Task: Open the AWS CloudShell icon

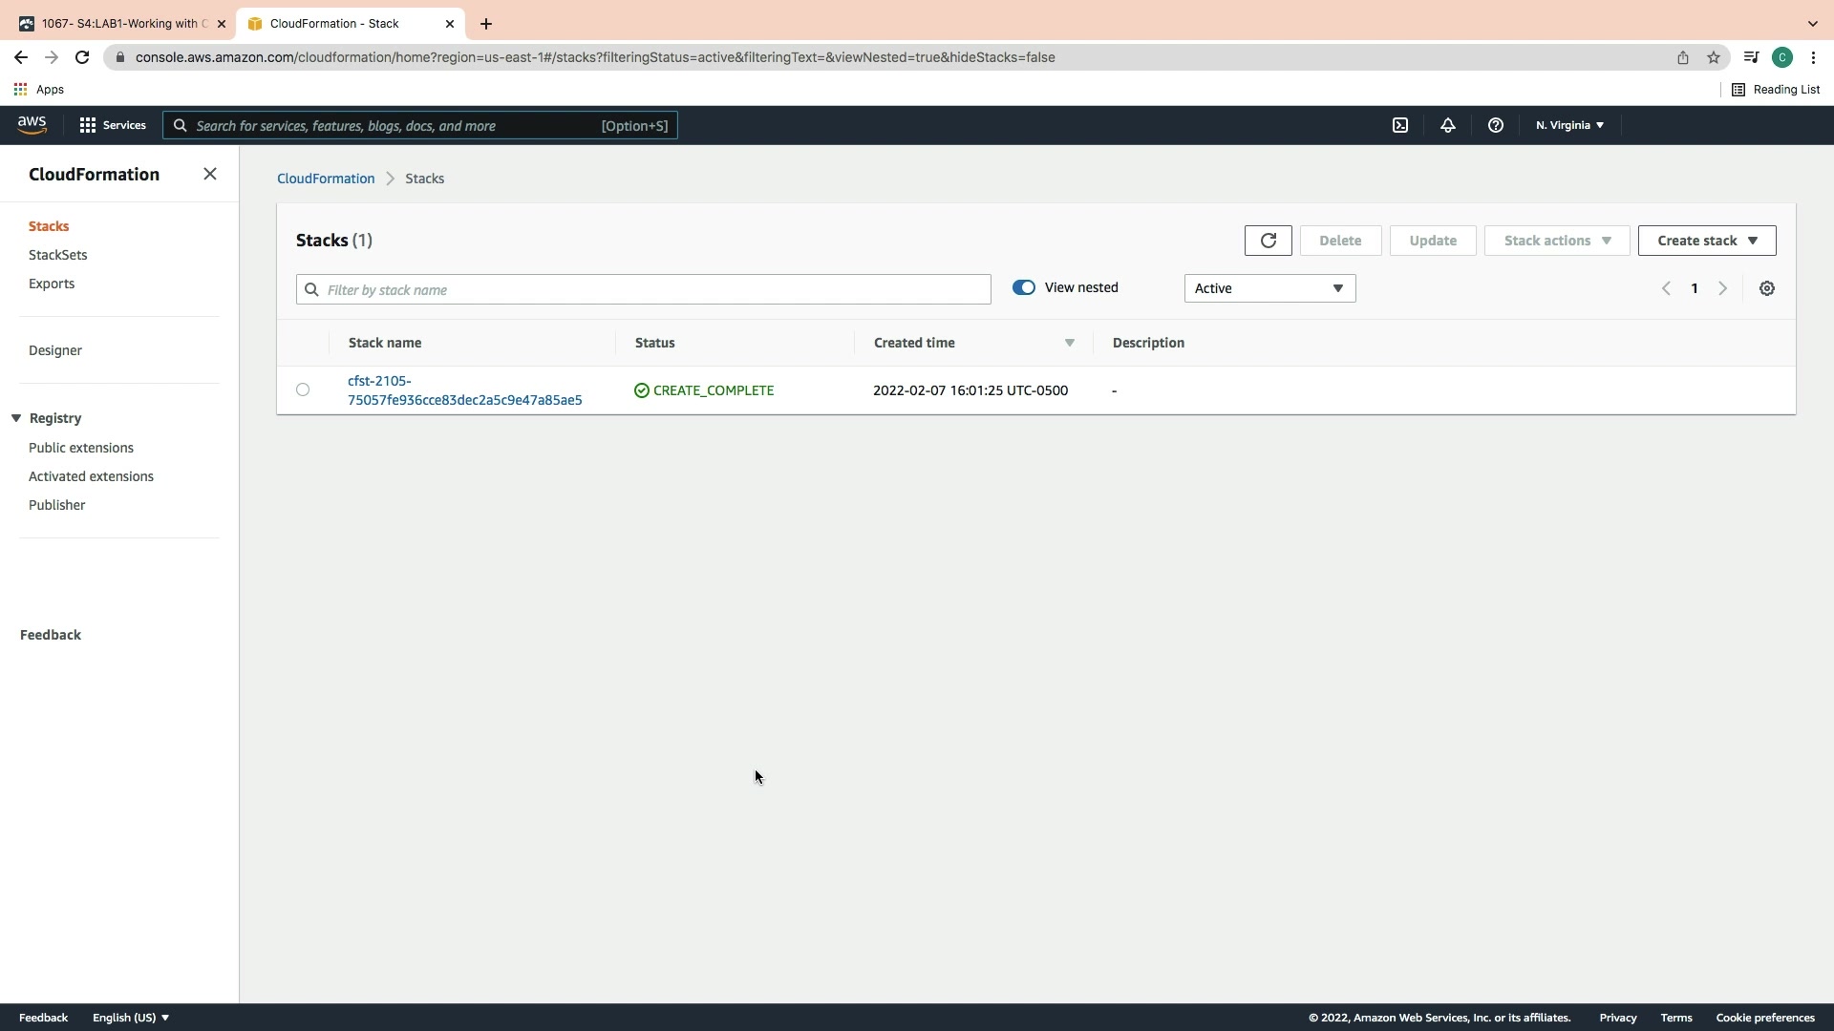Action: 1399,125
